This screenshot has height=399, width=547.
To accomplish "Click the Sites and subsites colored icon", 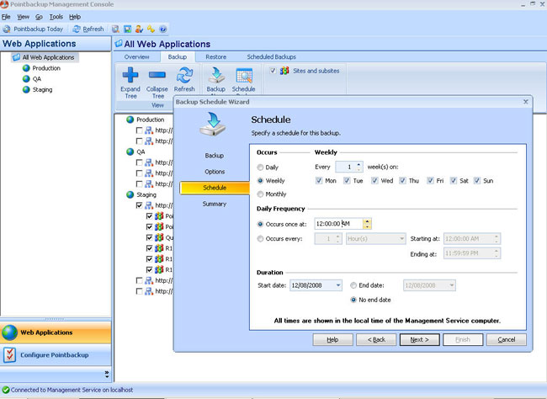I will (284, 71).
